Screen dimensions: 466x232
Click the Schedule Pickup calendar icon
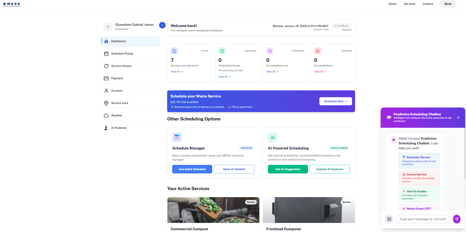coord(106,54)
